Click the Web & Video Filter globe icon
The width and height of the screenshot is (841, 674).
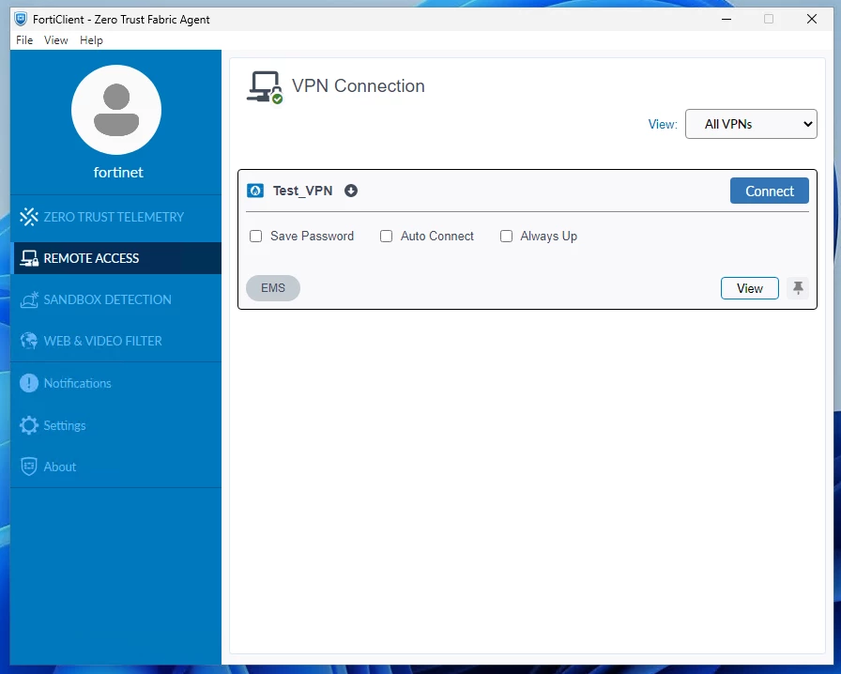pos(29,341)
